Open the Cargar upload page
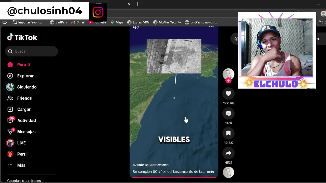The height and width of the screenshot is (183, 326). click(x=24, y=109)
